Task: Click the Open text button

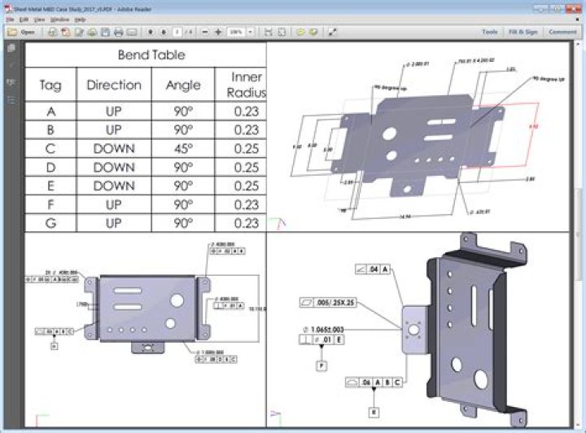Action: (x=28, y=32)
